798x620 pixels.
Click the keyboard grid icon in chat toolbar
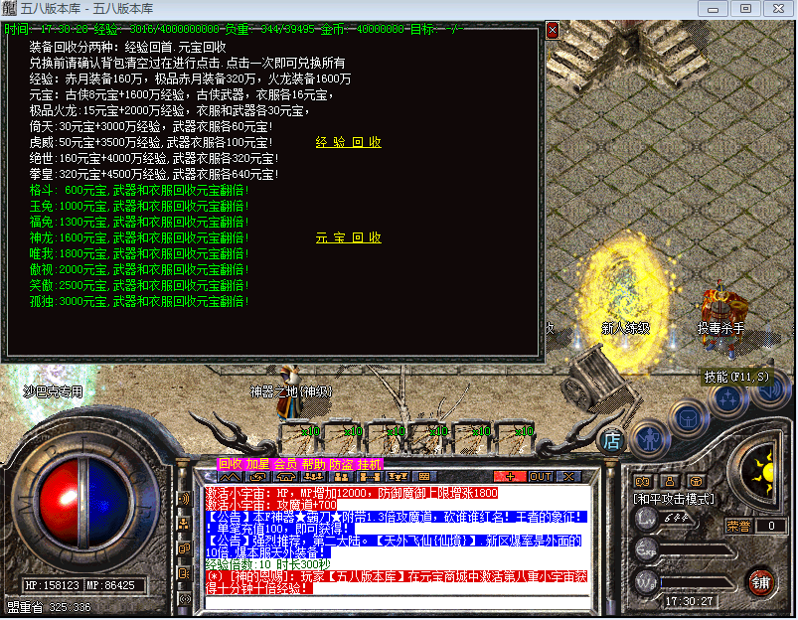[x=424, y=477]
